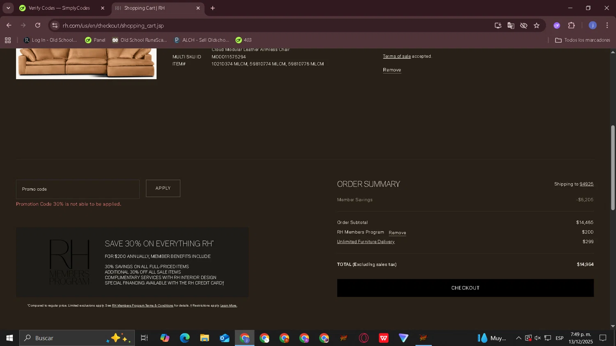Open Terms of sale link
Screen dimensions: 616x346
(x=397, y=56)
